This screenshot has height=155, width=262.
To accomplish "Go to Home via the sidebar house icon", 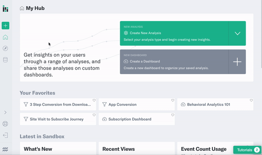I will 5,37.
